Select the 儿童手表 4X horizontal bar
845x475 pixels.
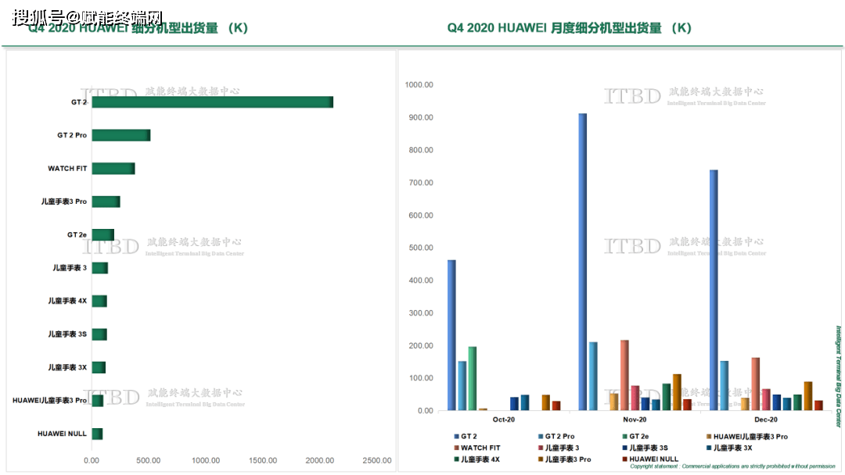pos(99,302)
